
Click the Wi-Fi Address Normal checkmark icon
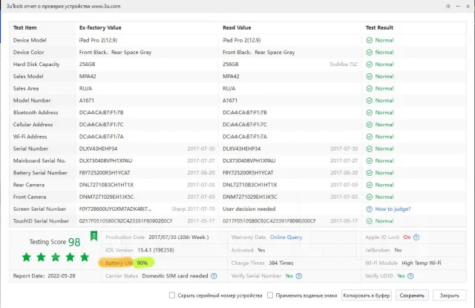[370, 137]
